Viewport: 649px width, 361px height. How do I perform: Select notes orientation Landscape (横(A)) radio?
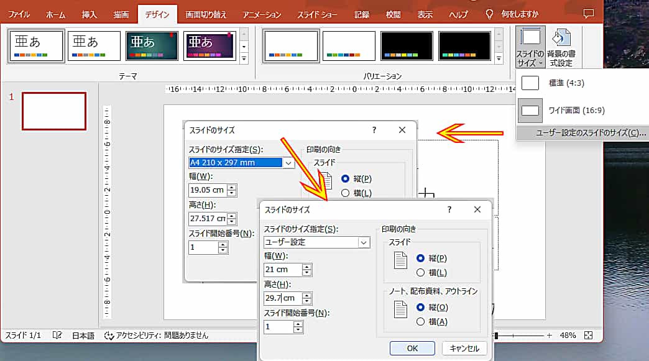(x=421, y=321)
